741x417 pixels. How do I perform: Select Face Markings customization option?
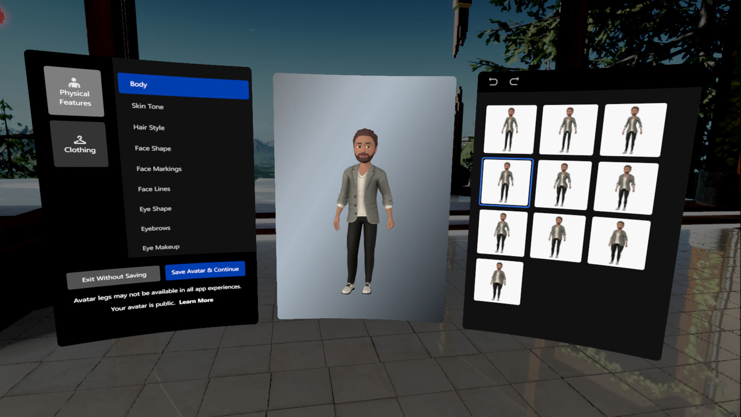158,168
